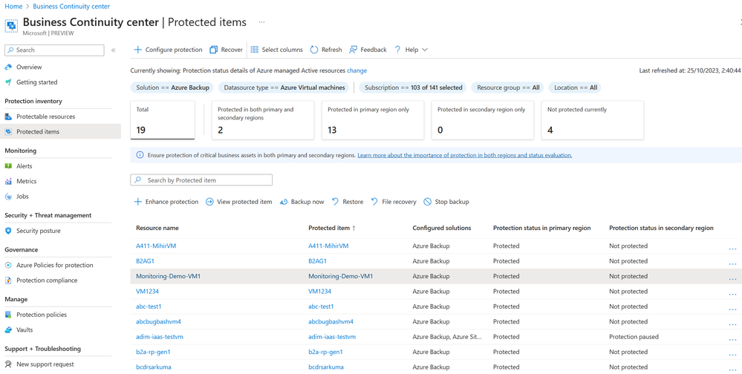Edit the Location == All filter

click(575, 88)
